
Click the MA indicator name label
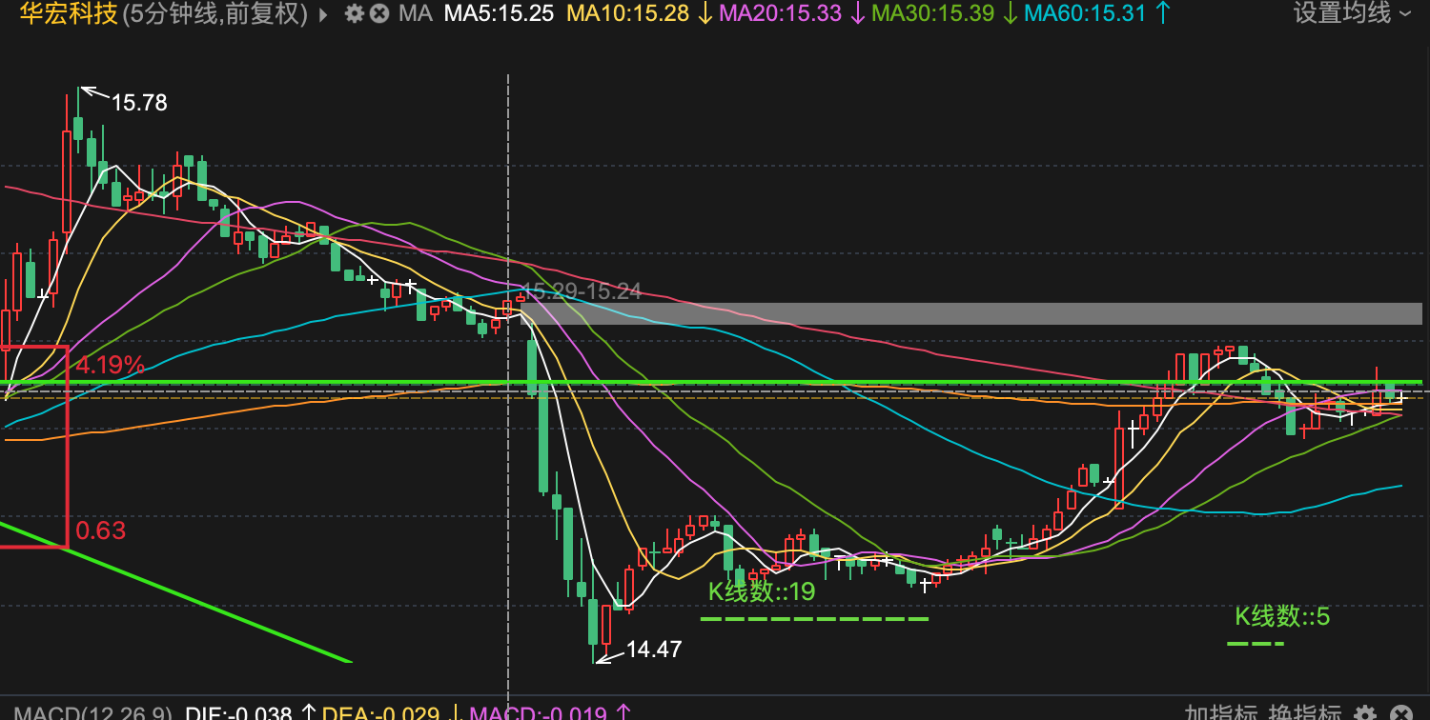click(415, 14)
